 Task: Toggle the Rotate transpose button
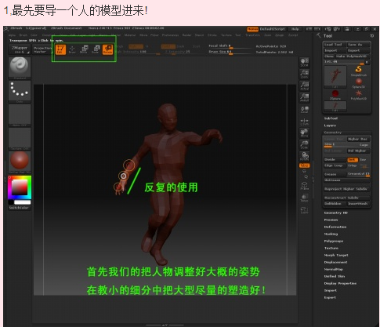(x=107, y=49)
